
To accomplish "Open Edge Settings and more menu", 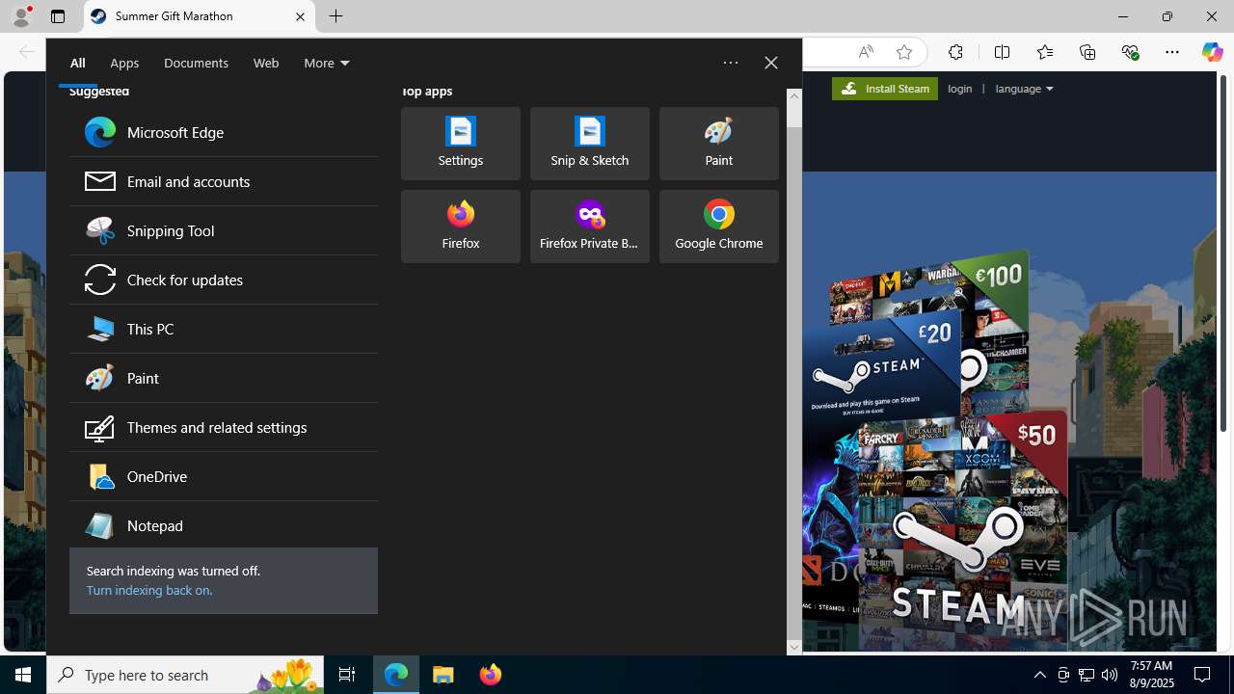I will click(x=1172, y=52).
